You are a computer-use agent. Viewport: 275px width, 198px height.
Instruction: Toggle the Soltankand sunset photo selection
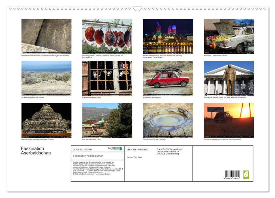229,120
